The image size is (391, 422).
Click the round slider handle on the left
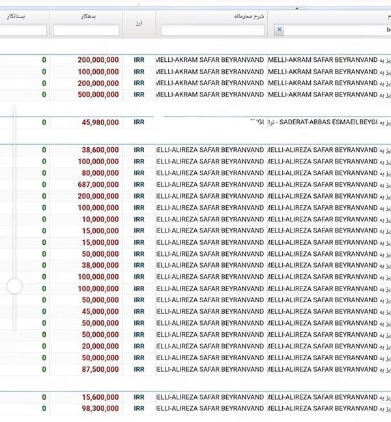pyautogui.click(x=14, y=285)
